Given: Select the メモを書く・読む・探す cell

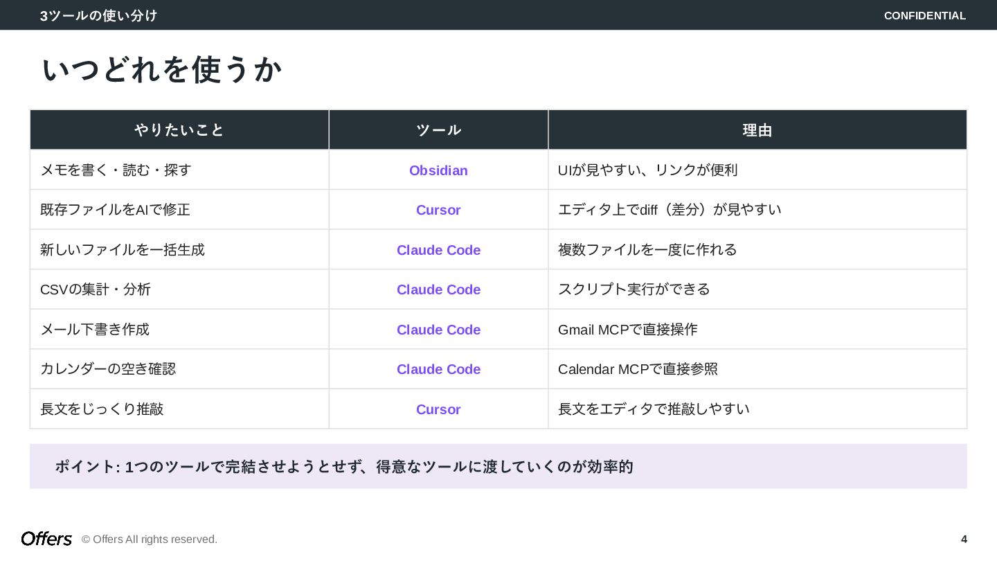Looking at the screenshot, I should tap(116, 170).
